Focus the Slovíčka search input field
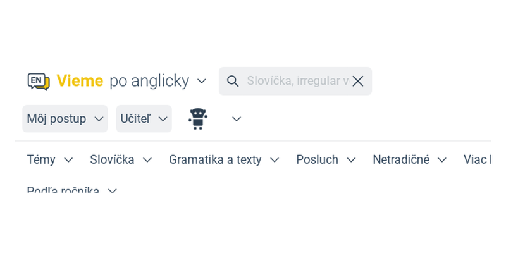The image size is (506, 253). pos(297,81)
